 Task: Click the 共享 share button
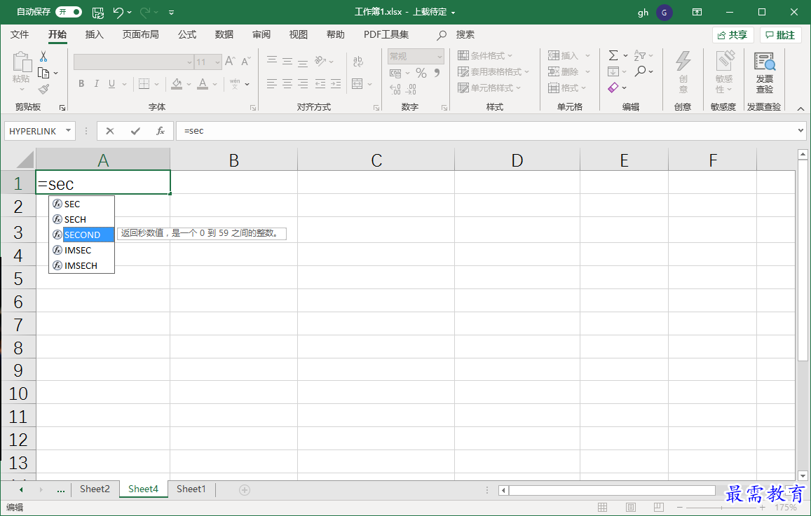732,35
